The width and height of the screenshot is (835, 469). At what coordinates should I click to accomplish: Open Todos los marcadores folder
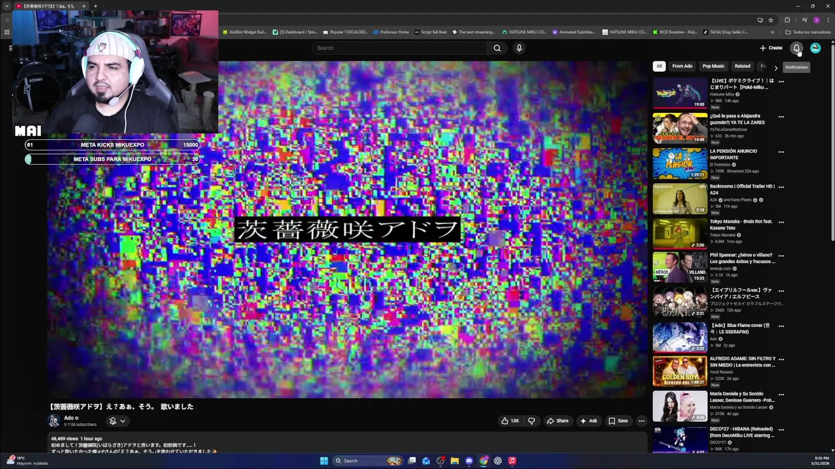(808, 32)
